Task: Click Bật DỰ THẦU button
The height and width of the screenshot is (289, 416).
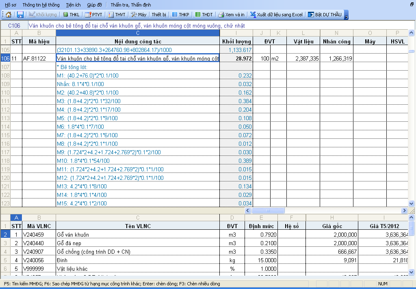Action: 325,15
